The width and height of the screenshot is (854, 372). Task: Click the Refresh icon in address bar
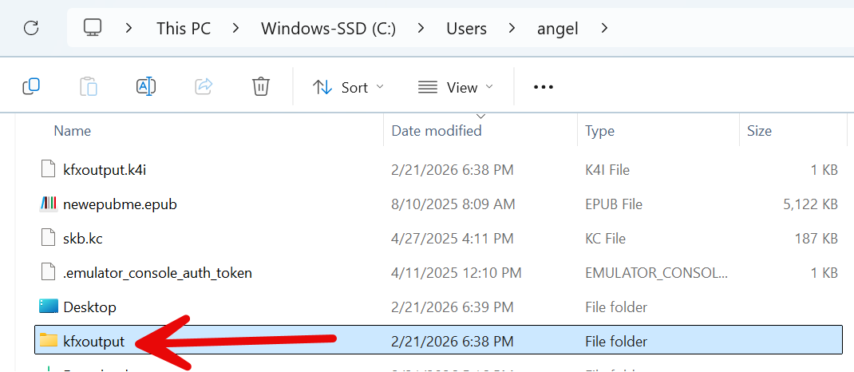31,29
